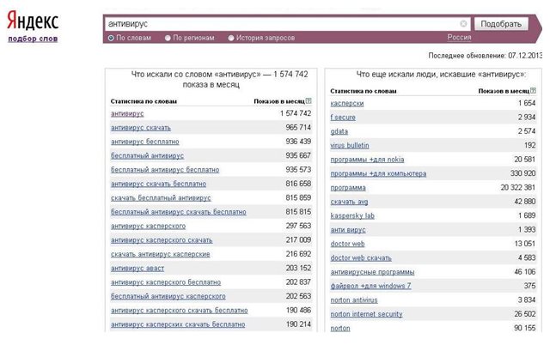Click the left table's Статистика по словам header
Image resolution: width=550 pixels, height=345 pixels.
144,101
